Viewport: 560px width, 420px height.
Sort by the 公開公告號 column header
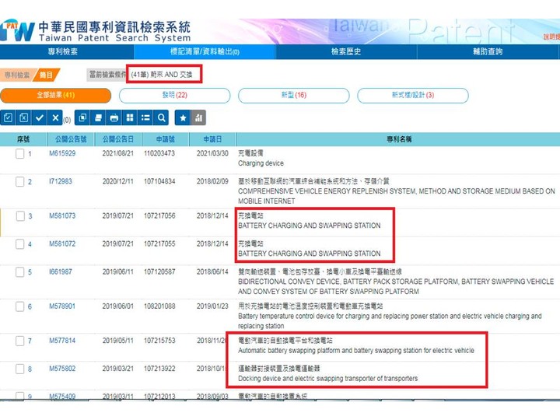(x=71, y=139)
